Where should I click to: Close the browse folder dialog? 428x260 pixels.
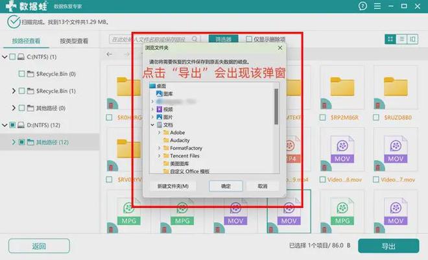click(x=280, y=48)
